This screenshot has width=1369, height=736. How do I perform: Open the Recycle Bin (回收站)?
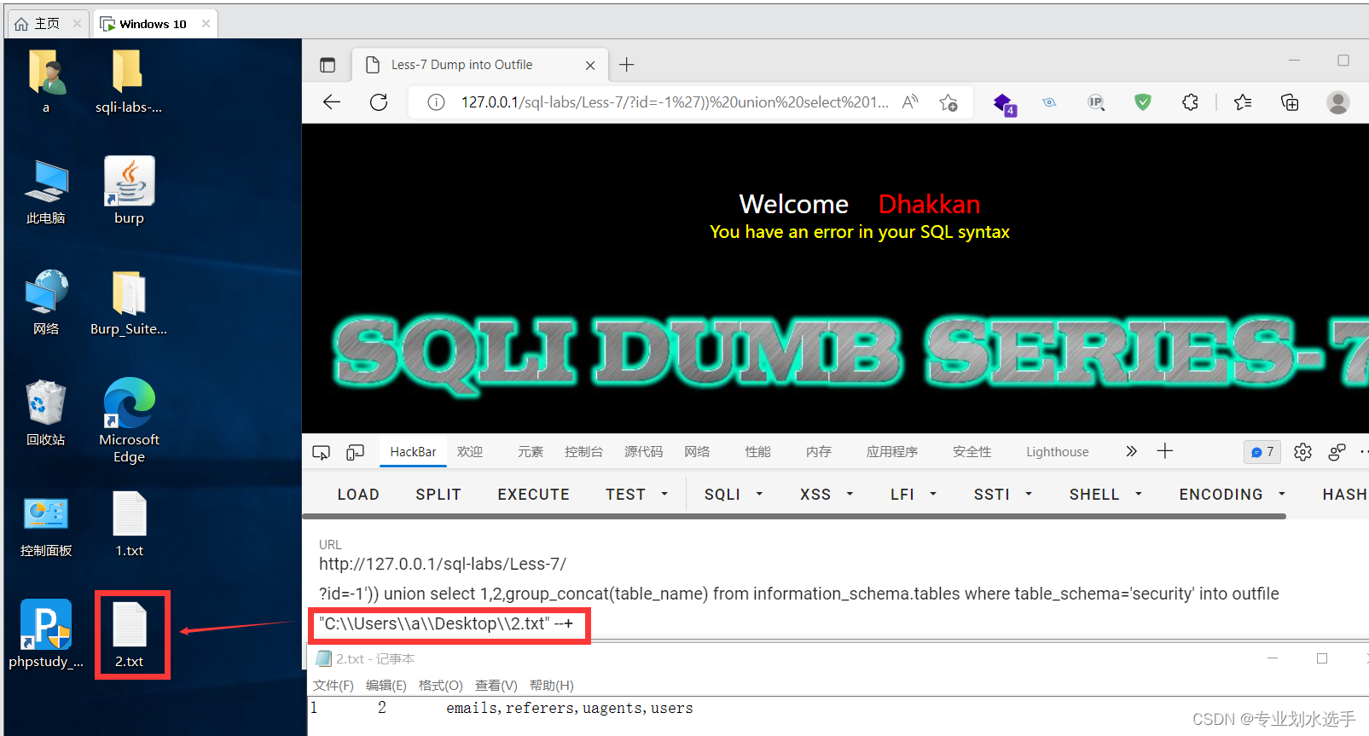46,413
